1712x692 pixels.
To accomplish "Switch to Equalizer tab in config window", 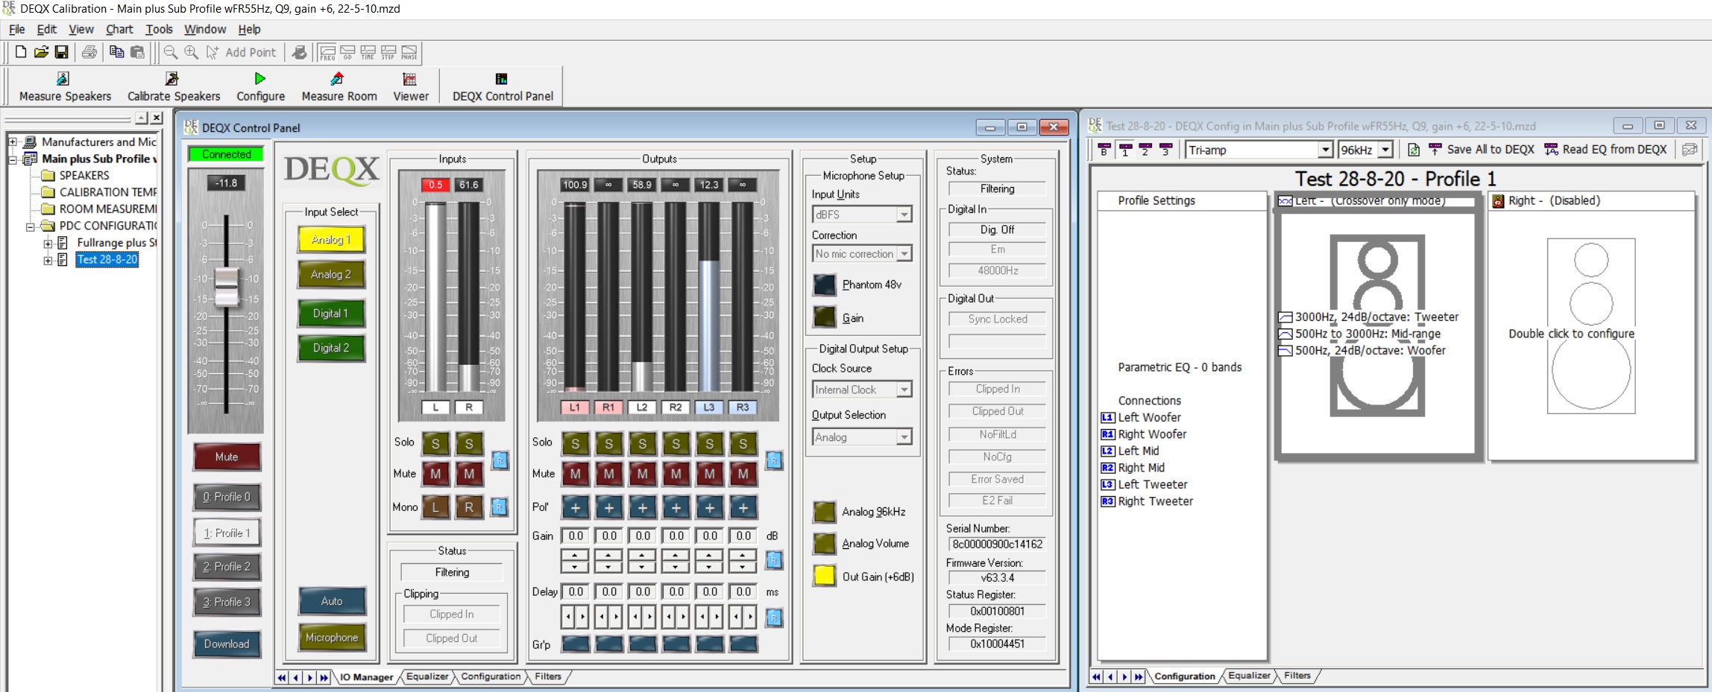I will coord(1249,676).
